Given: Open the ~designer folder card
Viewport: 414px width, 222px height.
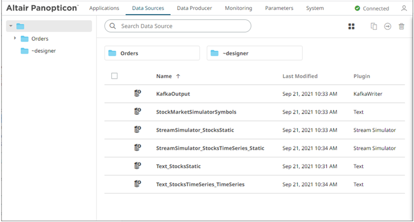Looking at the screenshot, I should [x=254, y=53].
